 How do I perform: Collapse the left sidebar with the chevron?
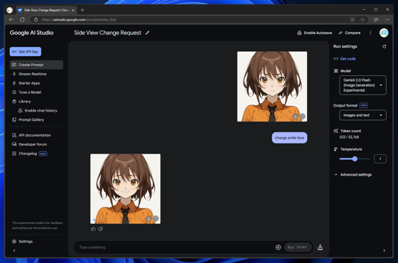click(14, 250)
